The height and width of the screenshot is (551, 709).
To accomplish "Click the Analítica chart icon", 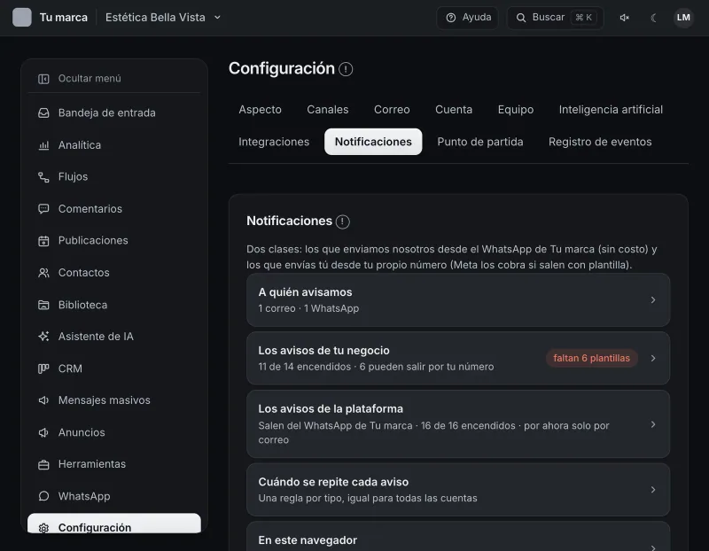I will (x=43, y=145).
